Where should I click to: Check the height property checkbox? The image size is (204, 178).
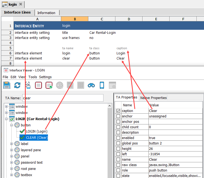pos(118,149)
